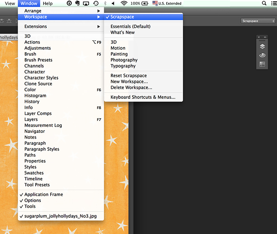The width and height of the screenshot is (277, 234).
Task: Click the AirPlay display icon
Action: (x=86, y=3)
